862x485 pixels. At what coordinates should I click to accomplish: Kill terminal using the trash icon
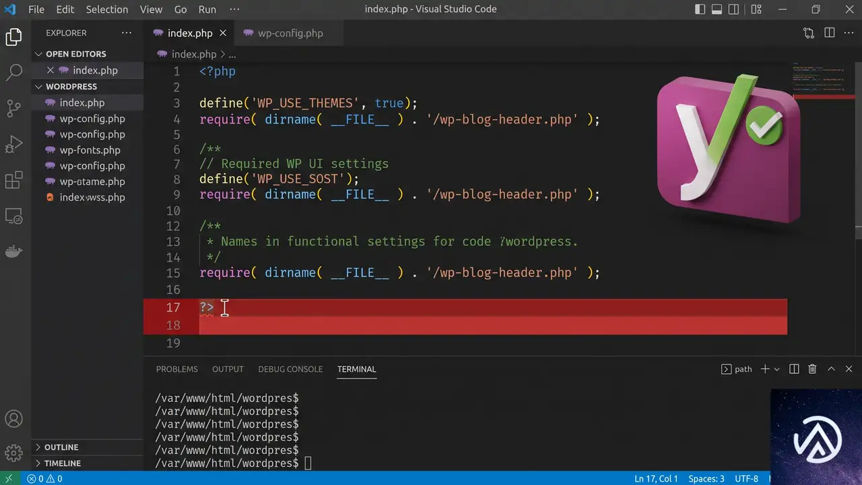click(812, 369)
